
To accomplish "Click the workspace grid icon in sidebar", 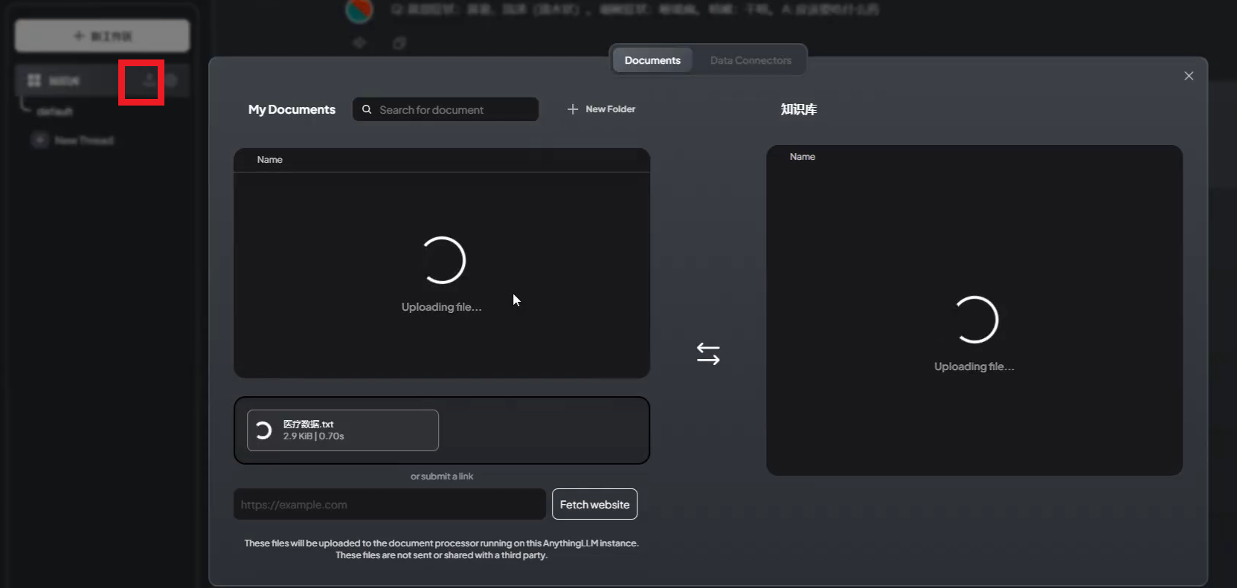I will (34, 80).
